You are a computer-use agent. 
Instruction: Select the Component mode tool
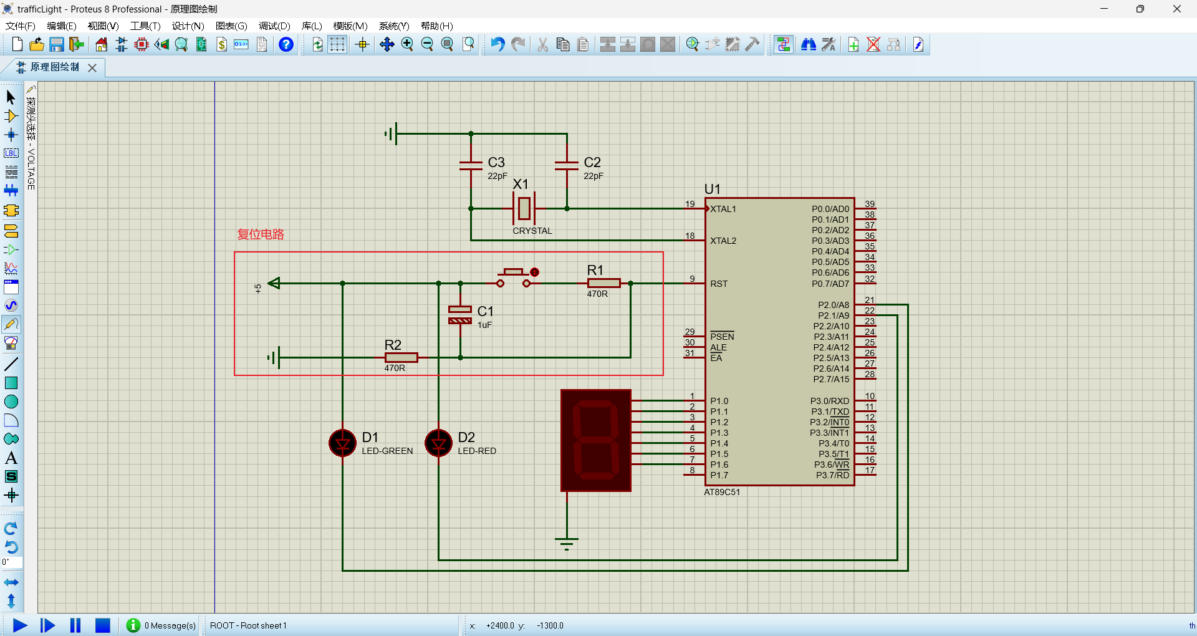(11, 116)
